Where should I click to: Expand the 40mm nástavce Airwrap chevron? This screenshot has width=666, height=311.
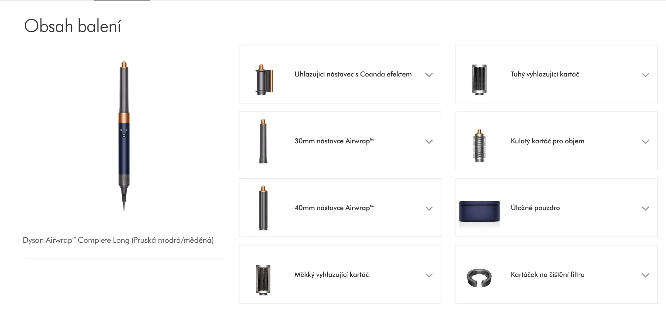[429, 208]
